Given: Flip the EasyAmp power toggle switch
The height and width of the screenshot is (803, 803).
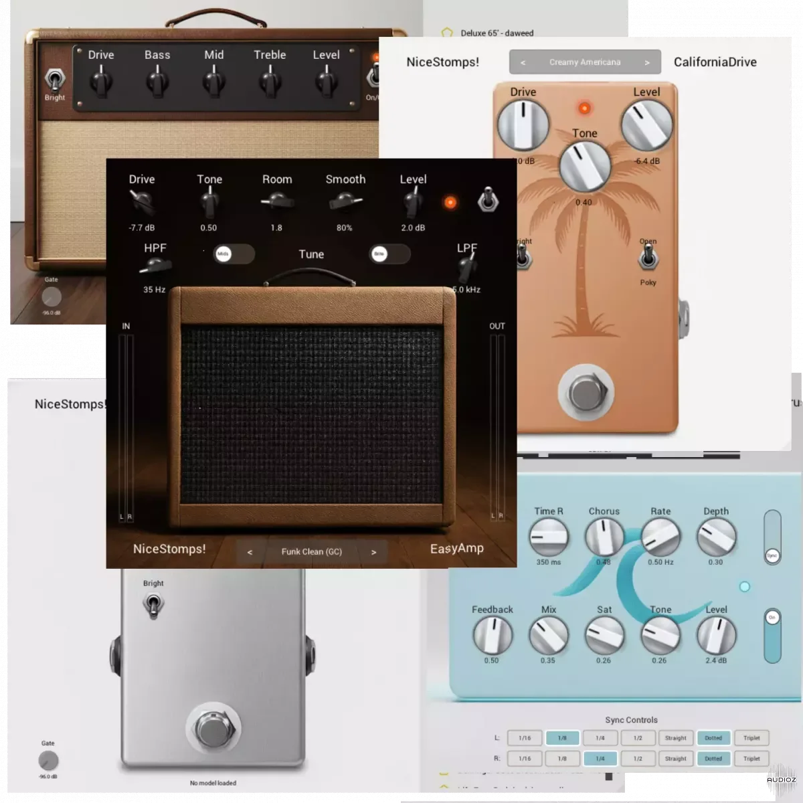Looking at the screenshot, I should [x=488, y=200].
